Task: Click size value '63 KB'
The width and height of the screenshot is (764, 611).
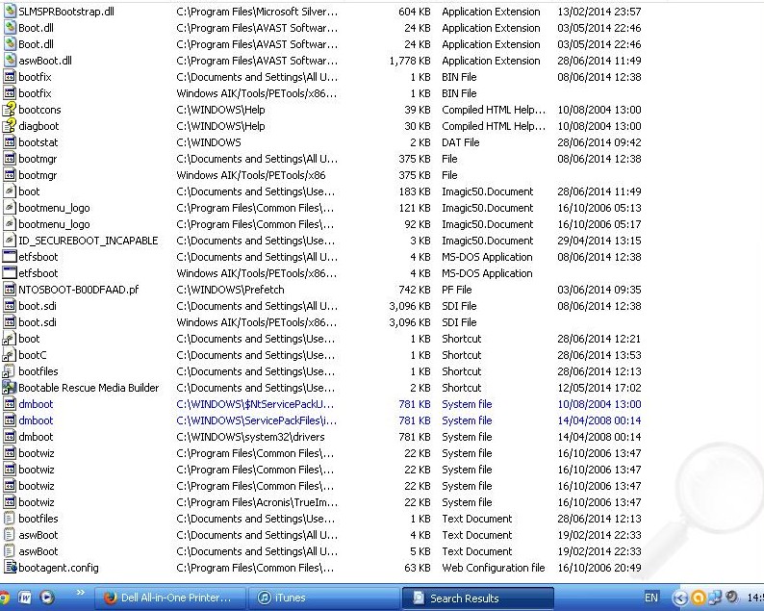Action: tap(418, 568)
